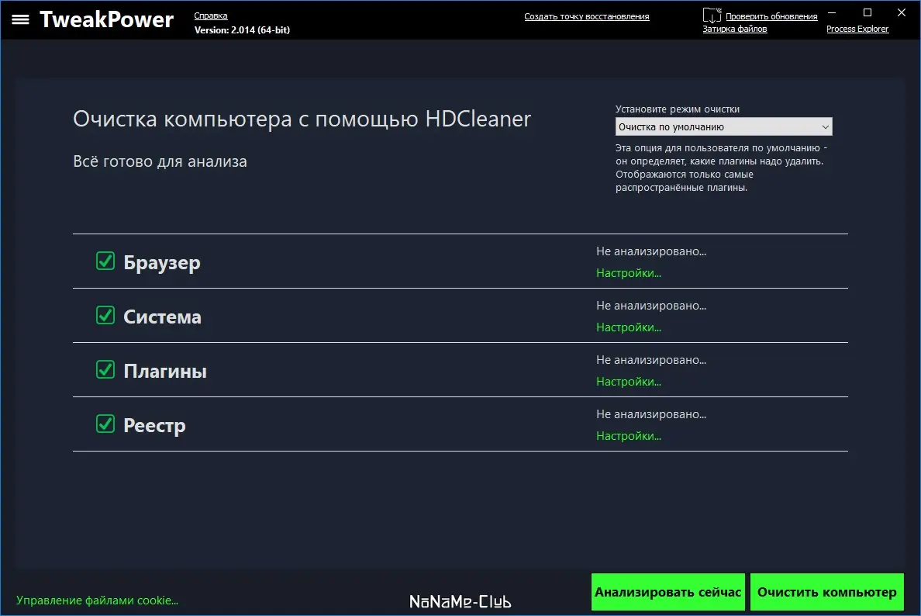Open Затирка файлов link
Image resolution: width=921 pixels, height=616 pixels.
pyautogui.click(x=735, y=29)
